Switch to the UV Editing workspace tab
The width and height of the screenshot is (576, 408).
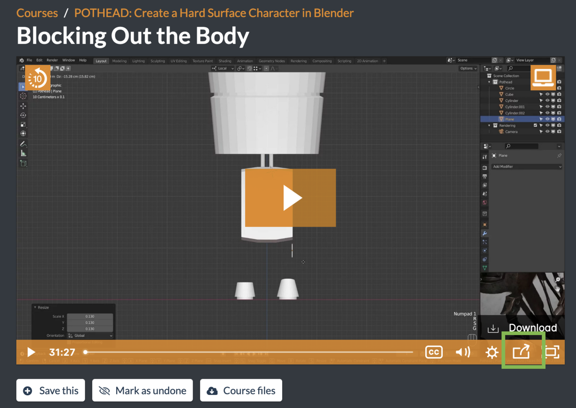tap(179, 61)
